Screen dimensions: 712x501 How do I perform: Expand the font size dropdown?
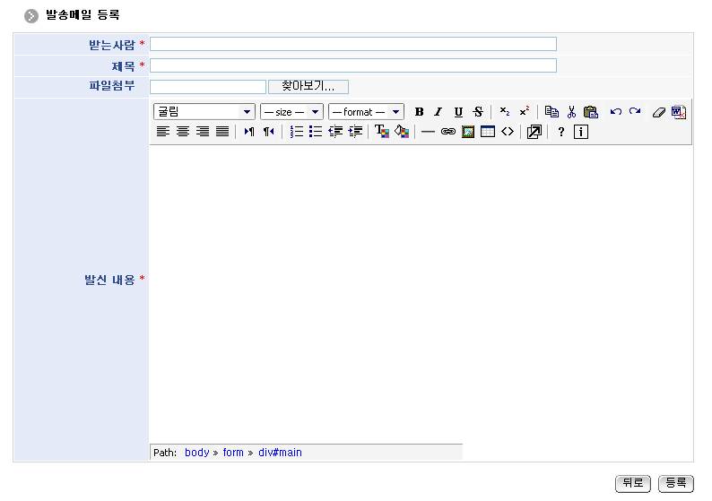point(291,112)
